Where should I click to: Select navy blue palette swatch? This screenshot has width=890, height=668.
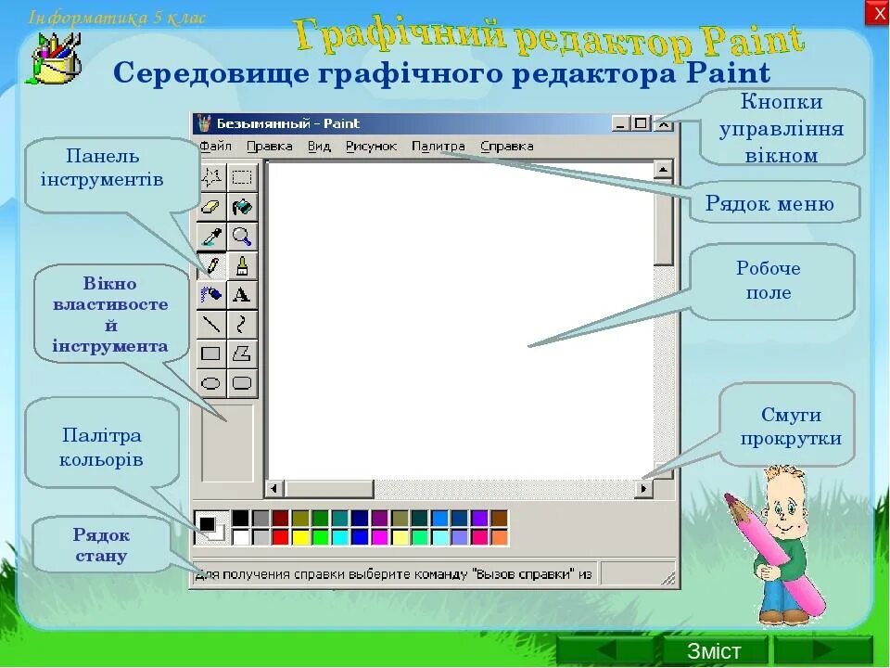[x=360, y=518]
